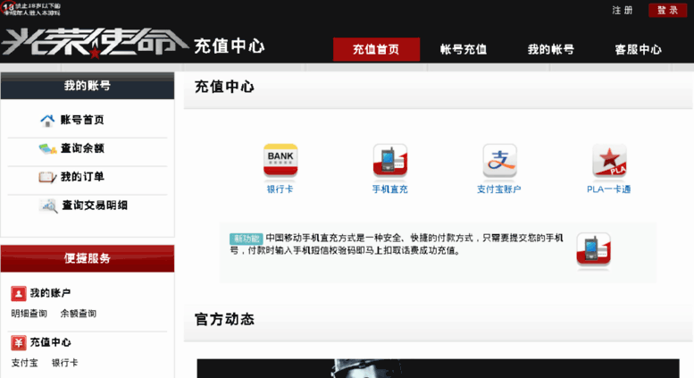Click the house icon beside 账号首页
694x378 pixels.
47,120
